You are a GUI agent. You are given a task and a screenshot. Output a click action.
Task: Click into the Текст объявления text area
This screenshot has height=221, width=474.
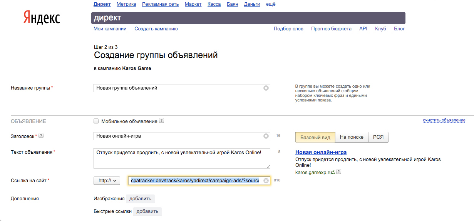(182, 158)
